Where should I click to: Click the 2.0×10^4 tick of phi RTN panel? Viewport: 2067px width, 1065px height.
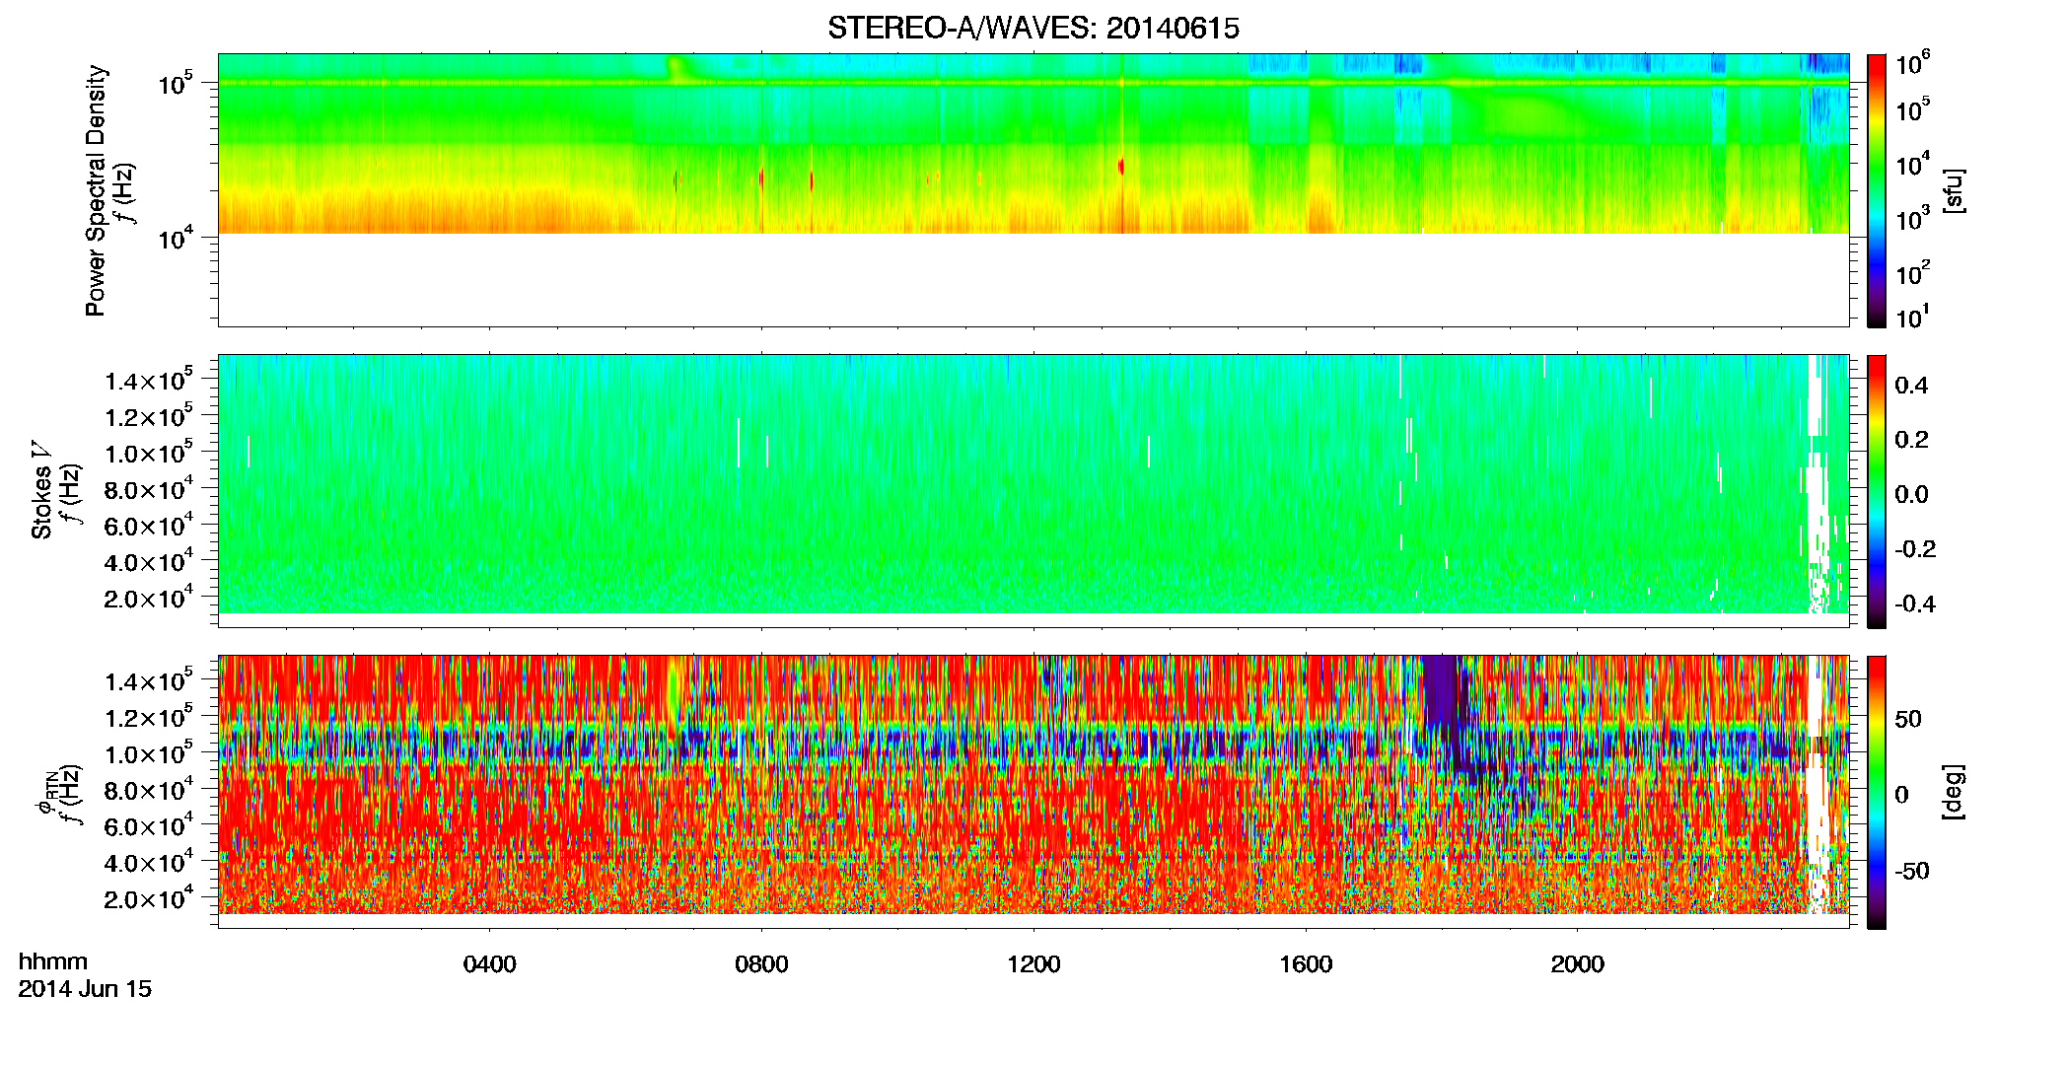coord(150,899)
